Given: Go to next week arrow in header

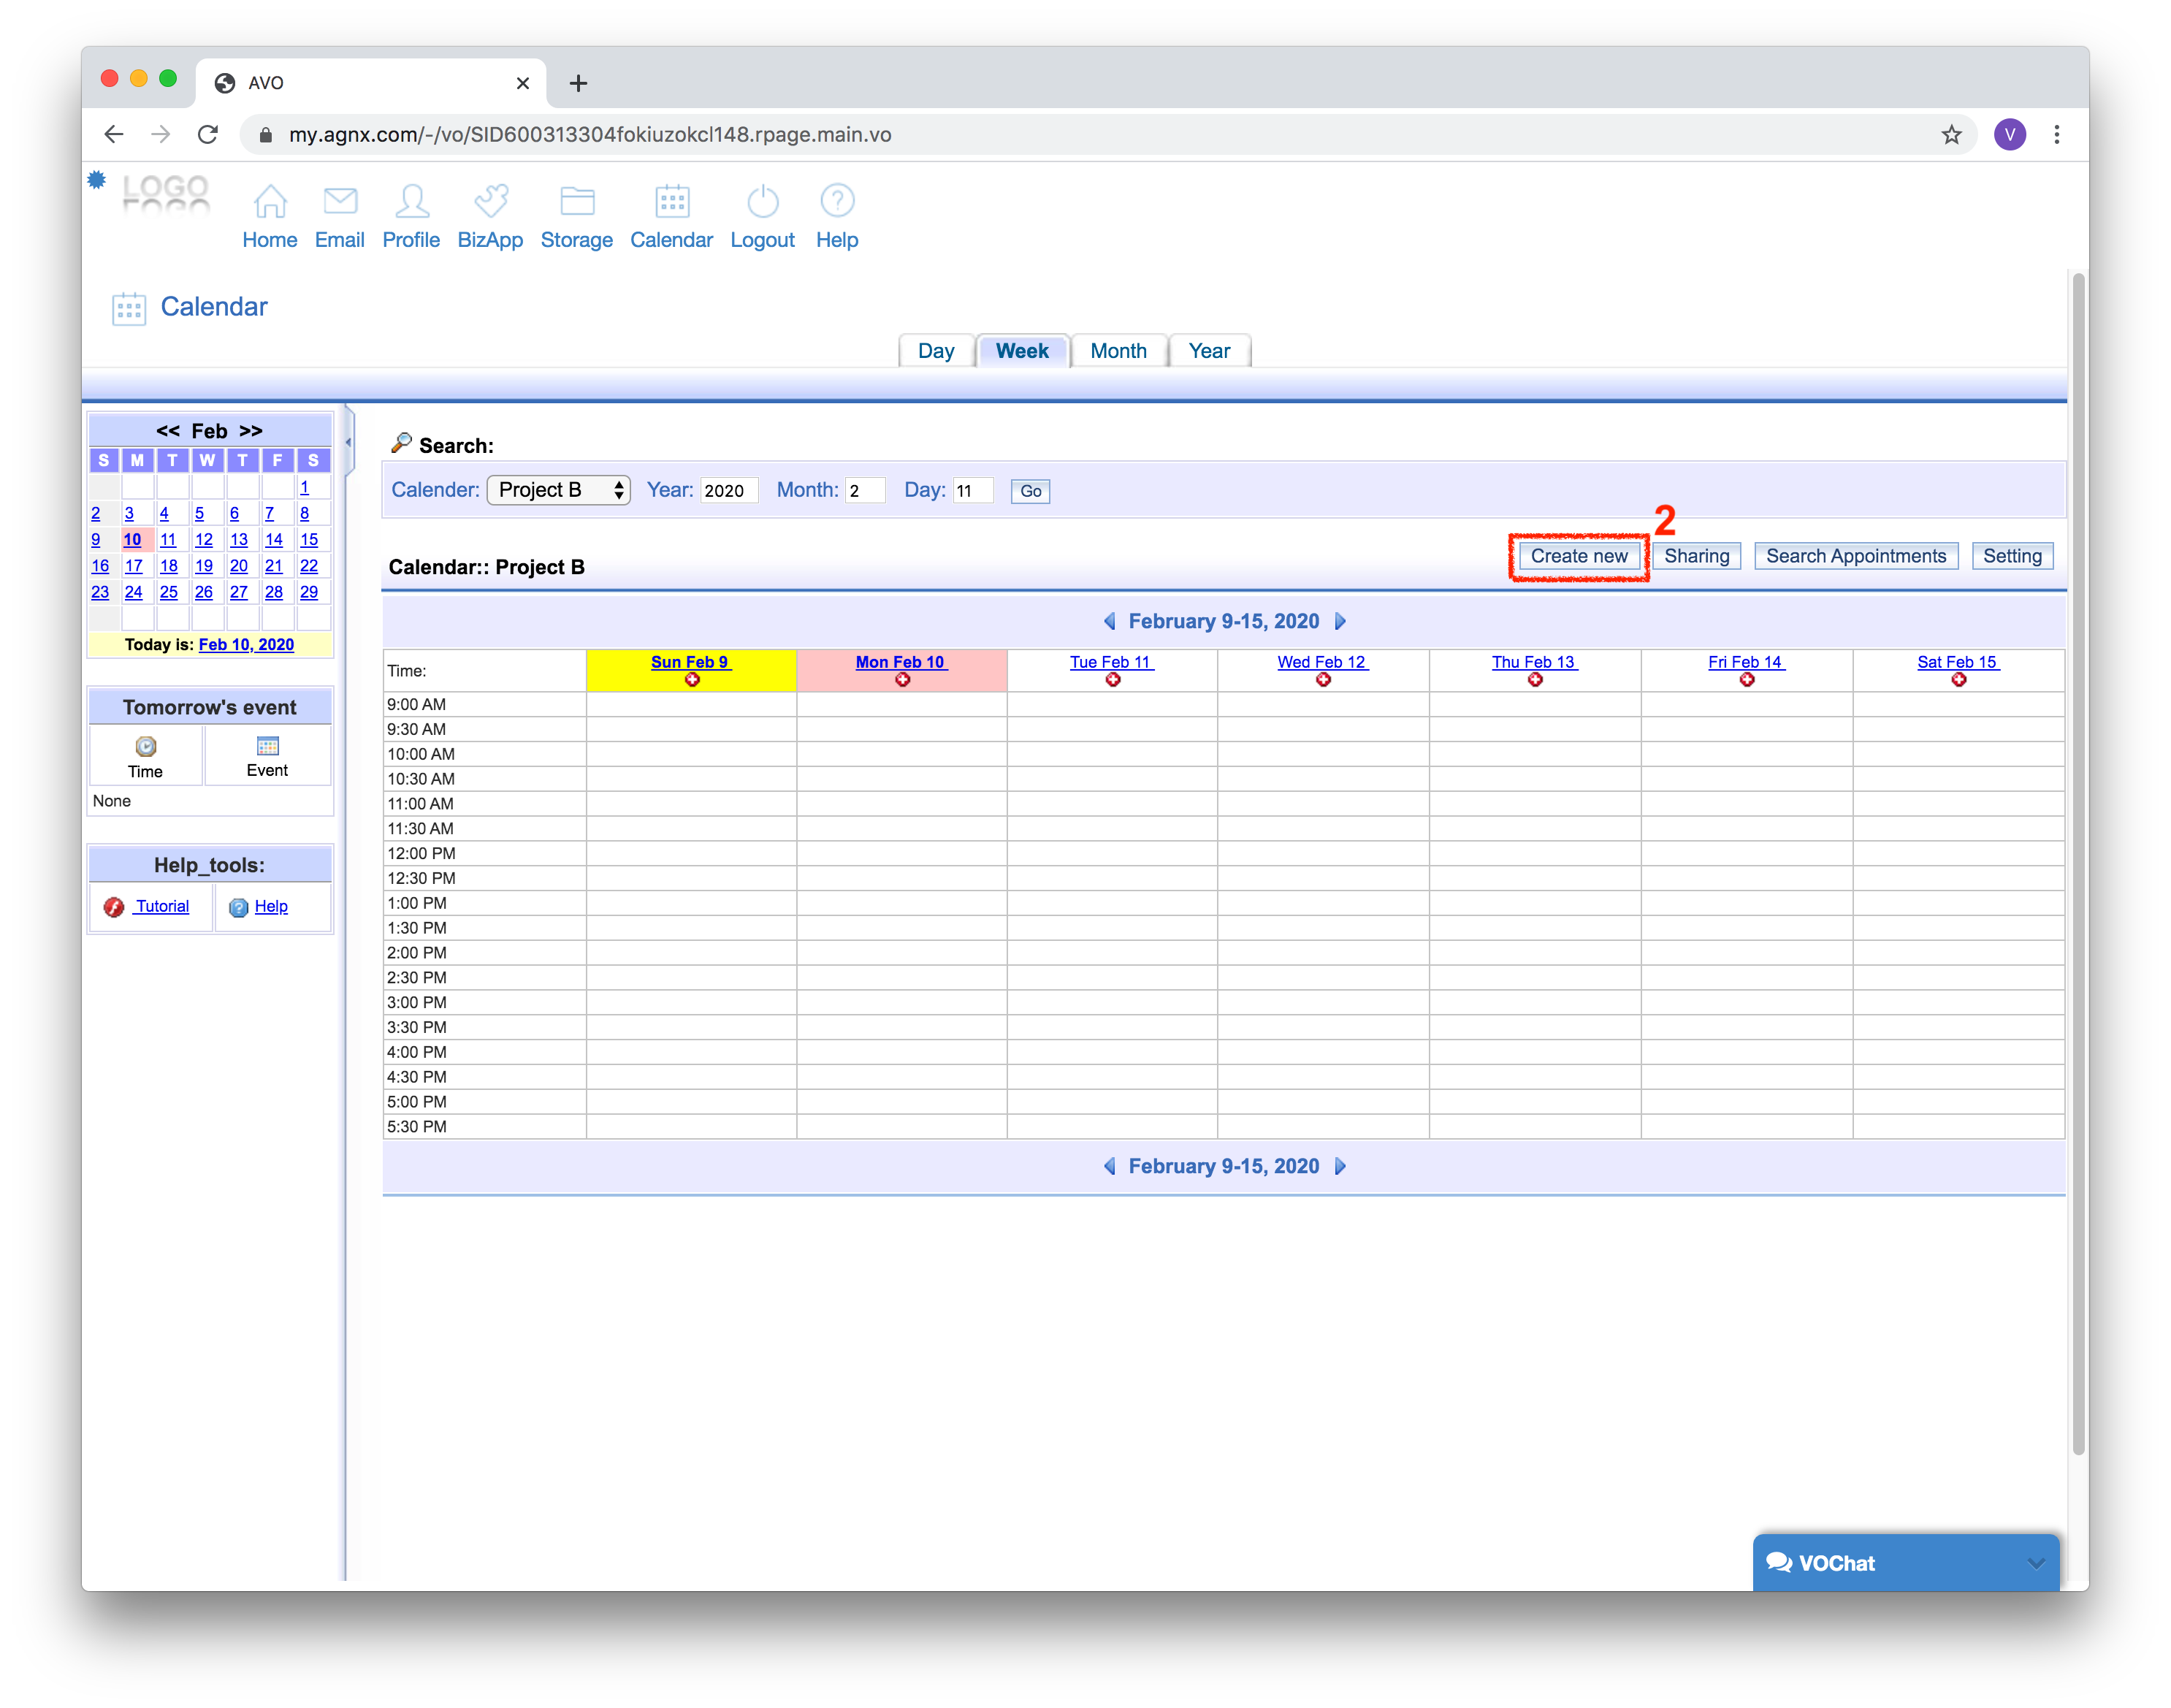Looking at the screenshot, I should pyautogui.click(x=1341, y=621).
